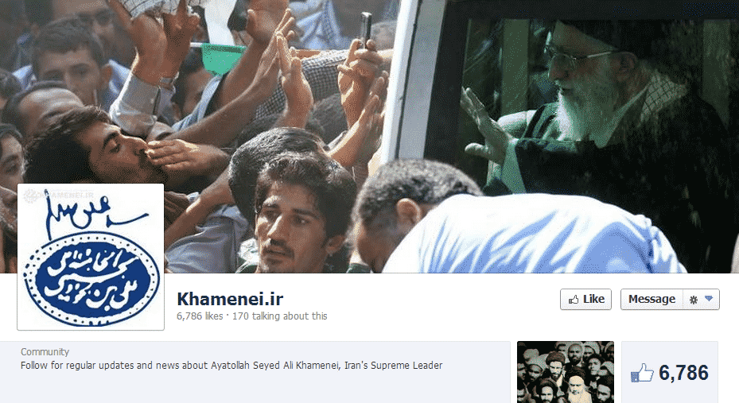This screenshot has height=403, width=739.
Task: Click the raised mobile phone in cover photo
Action: tap(365, 29)
